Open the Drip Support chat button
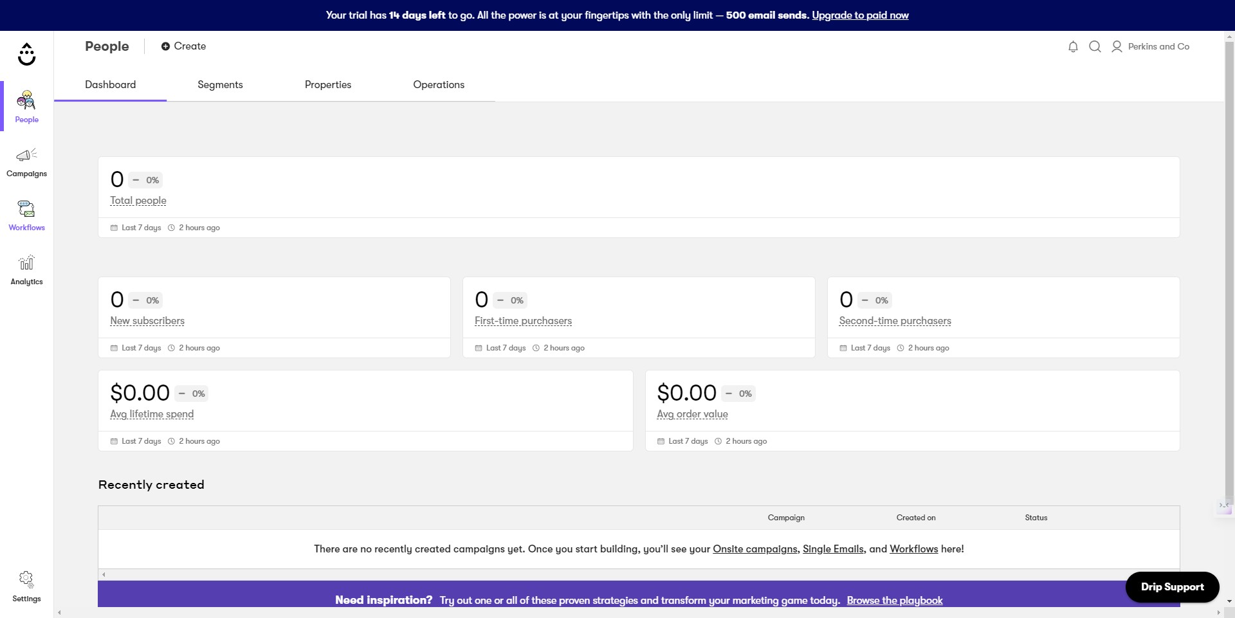The width and height of the screenshot is (1235, 618). [x=1172, y=586]
